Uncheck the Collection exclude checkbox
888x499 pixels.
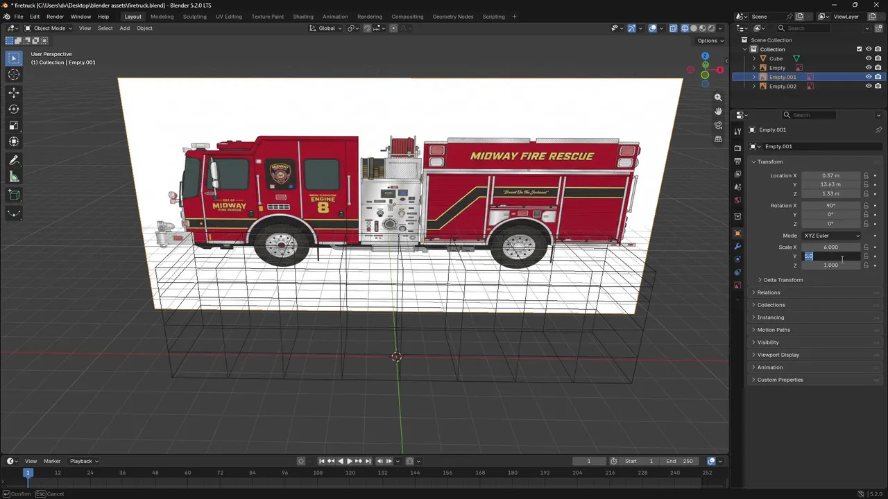click(x=860, y=49)
